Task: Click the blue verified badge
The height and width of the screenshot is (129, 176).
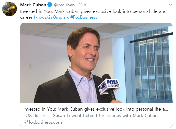Action: click(x=49, y=5)
